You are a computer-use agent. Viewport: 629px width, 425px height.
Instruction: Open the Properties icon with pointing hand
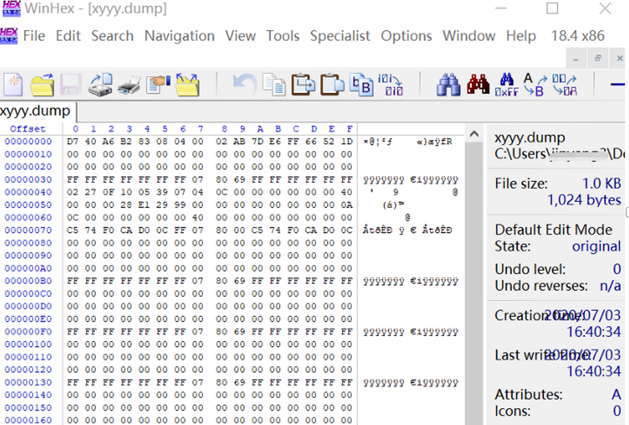[x=158, y=85]
